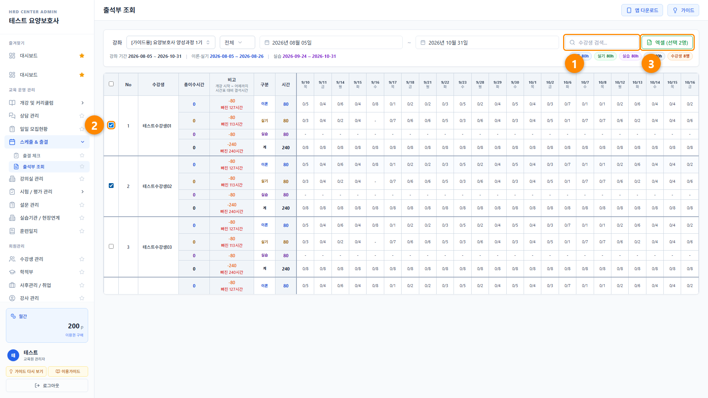The height and width of the screenshot is (398, 708).
Task: Click the 가이드 다시 보기 button
Action: pos(26,371)
